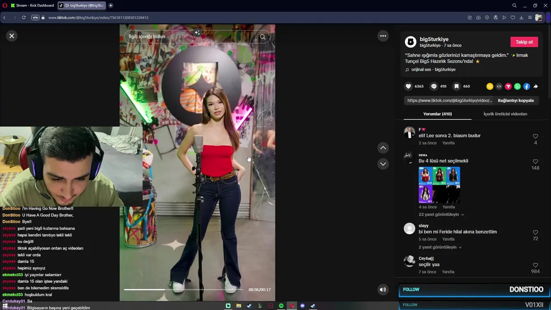Screen dimensions: 551x310
Task: Switch to Stream - Kick Dashboard tab
Action: pos(32,5)
